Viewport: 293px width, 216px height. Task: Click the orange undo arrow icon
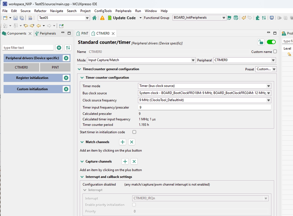pos(244,18)
